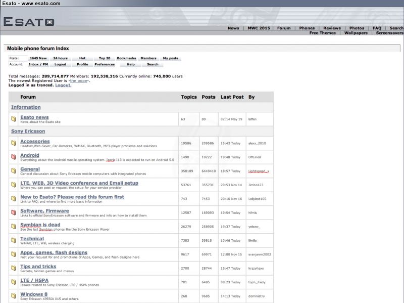Click the Logout link after 'Logged in as tranced'
404x303 pixels.
point(63,85)
